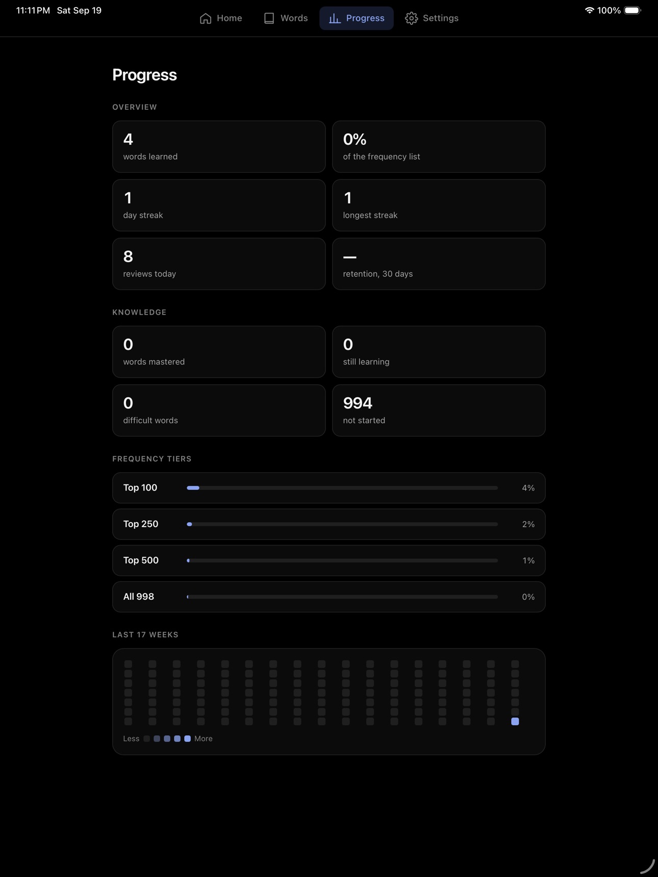Click the "KNOWLEDGE" section header
658x877 pixels.
[139, 313]
